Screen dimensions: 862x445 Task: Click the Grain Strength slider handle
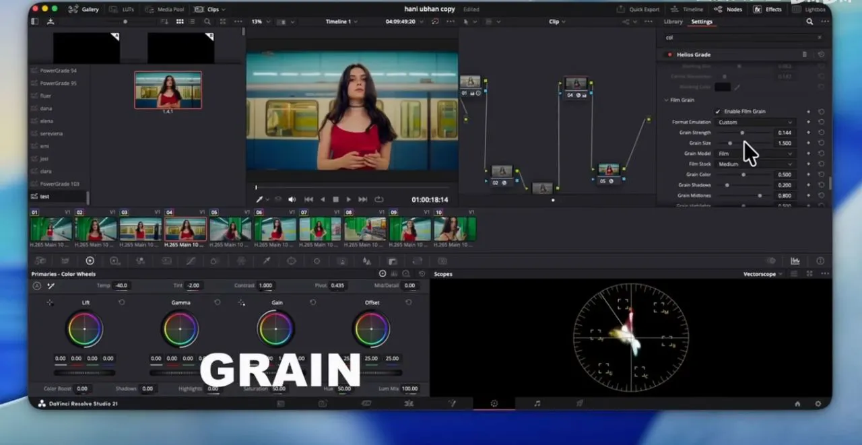pos(742,133)
